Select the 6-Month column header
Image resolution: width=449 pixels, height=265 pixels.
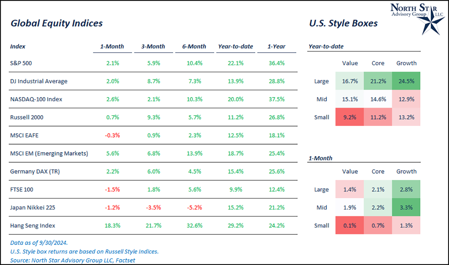(194, 47)
